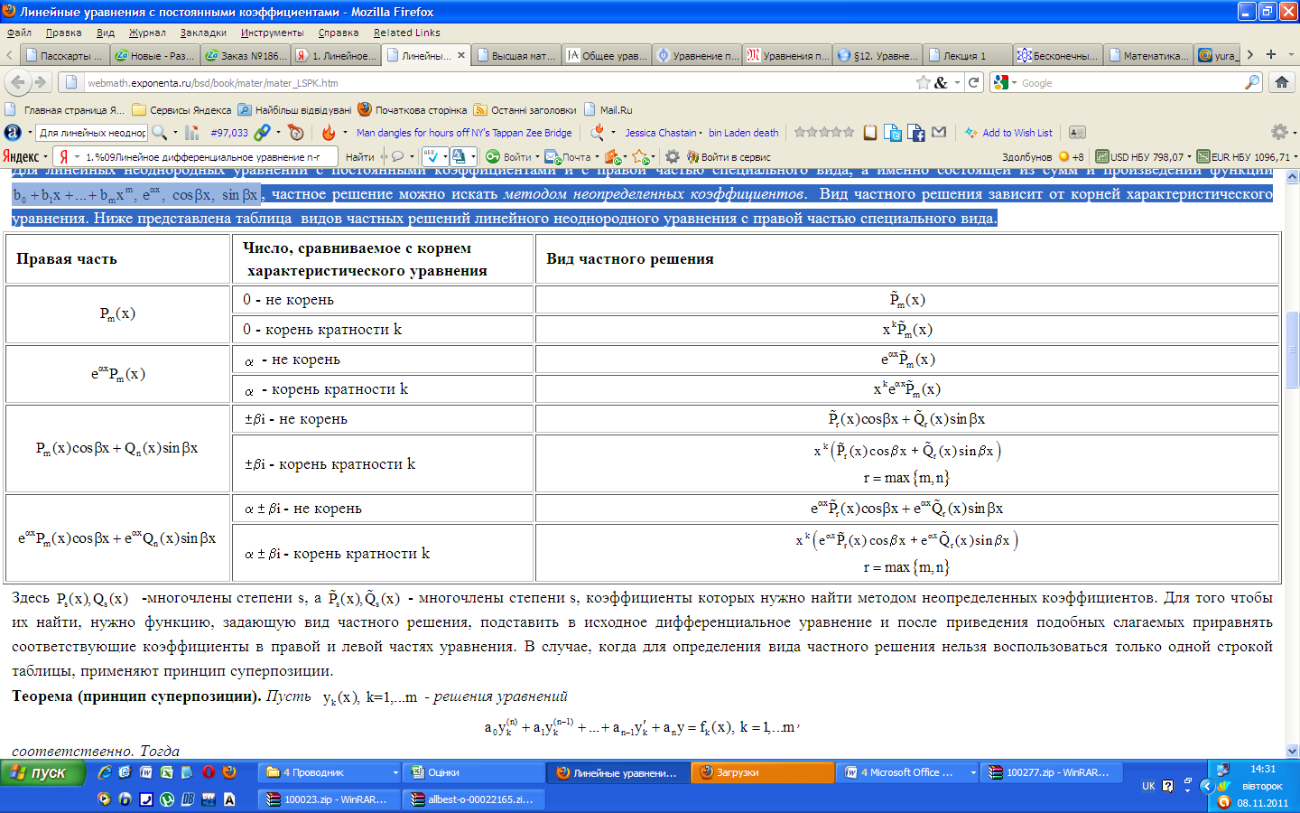Open the Man dangles for hours headline

(x=464, y=133)
